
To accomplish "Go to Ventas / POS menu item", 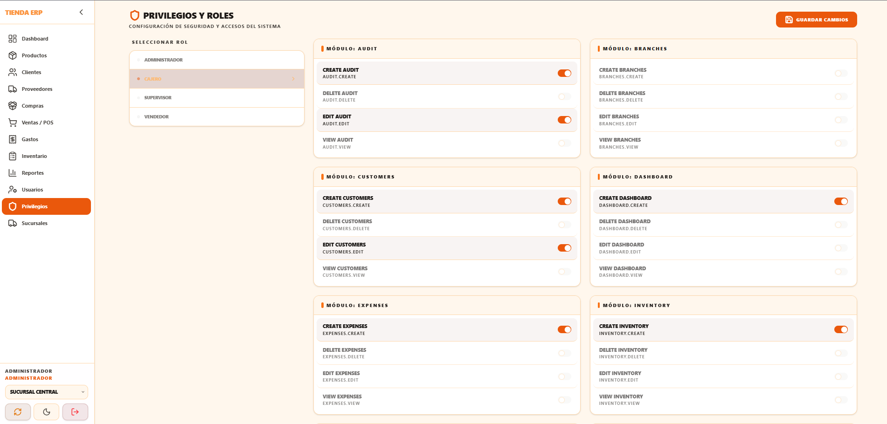I will (47, 123).
